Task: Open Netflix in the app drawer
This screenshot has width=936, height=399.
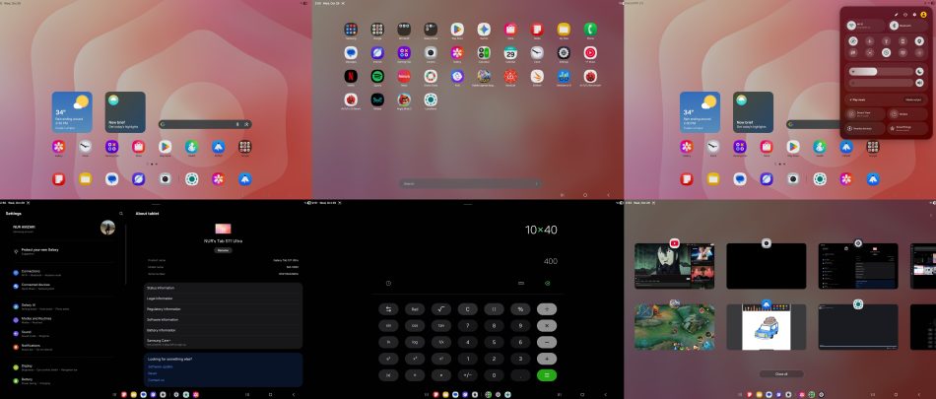Action: pyautogui.click(x=351, y=76)
